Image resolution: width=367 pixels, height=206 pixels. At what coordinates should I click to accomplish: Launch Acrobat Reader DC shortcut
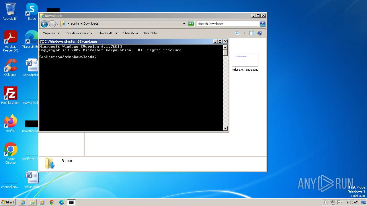[10, 41]
